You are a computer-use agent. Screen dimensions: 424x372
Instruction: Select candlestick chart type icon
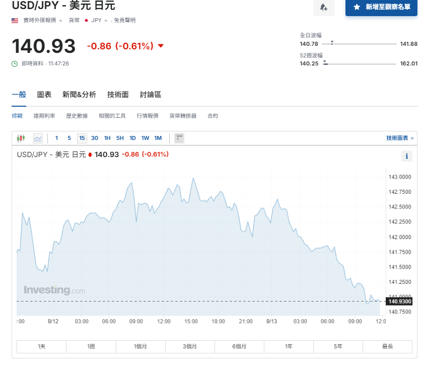click(21, 138)
